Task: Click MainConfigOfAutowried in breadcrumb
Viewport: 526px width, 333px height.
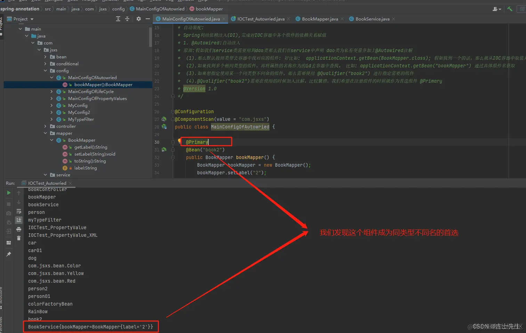Action: pos(160,9)
